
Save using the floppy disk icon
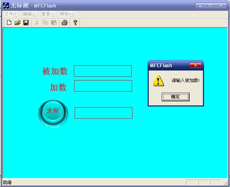[26, 23]
